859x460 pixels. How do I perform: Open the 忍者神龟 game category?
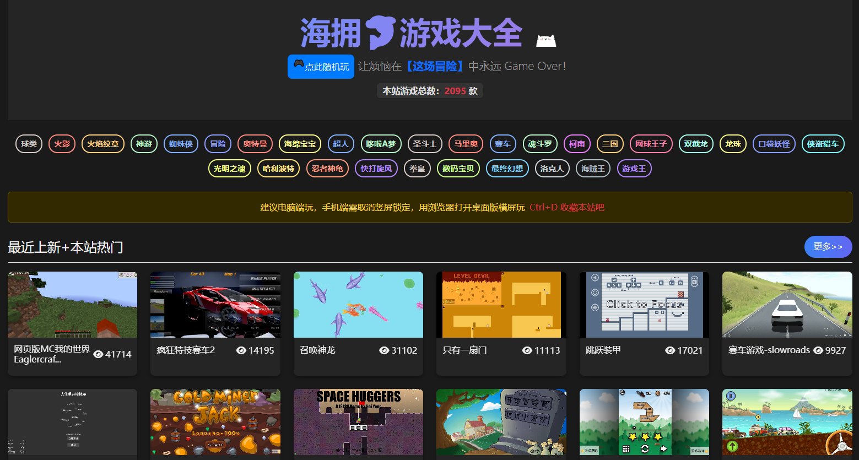click(x=327, y=168)
